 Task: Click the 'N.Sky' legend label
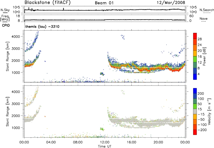pyautogui.click(x=5, y=10)
